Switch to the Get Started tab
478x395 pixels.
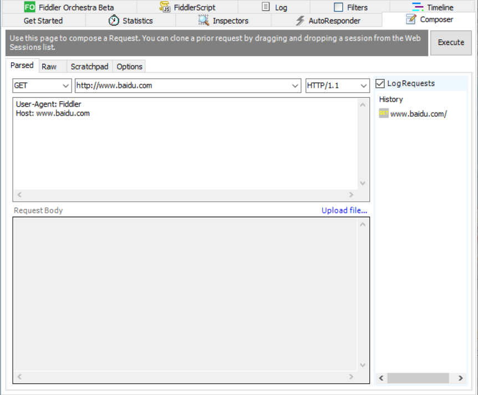[x=44, y=21]
